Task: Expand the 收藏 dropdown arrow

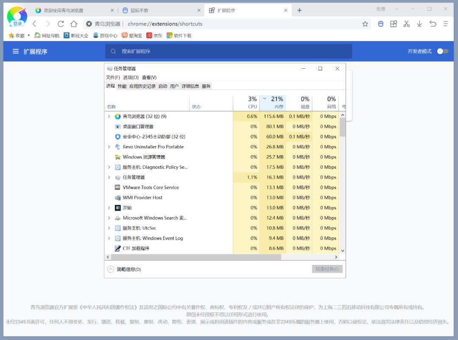Action: pyautogui.click(x=28, y=36)
